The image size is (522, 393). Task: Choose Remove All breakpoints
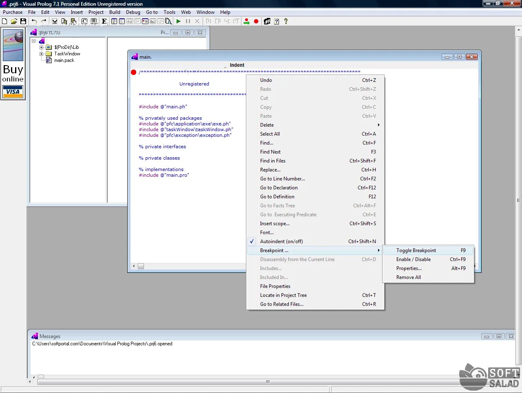(x=429, y=277)
